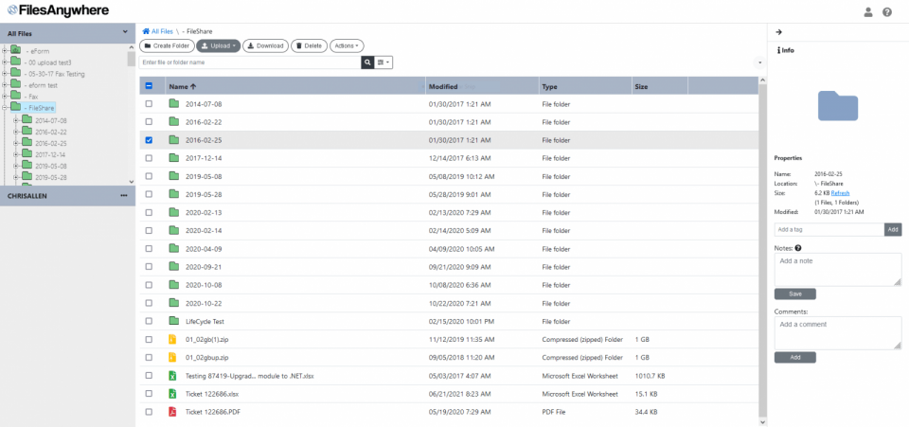Expand the search options dropdown

(384, 62)
